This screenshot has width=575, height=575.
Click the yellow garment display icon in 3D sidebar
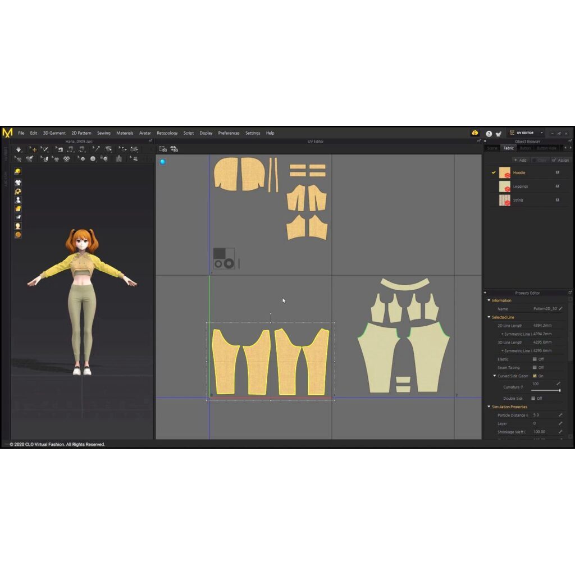click(17, 172)
